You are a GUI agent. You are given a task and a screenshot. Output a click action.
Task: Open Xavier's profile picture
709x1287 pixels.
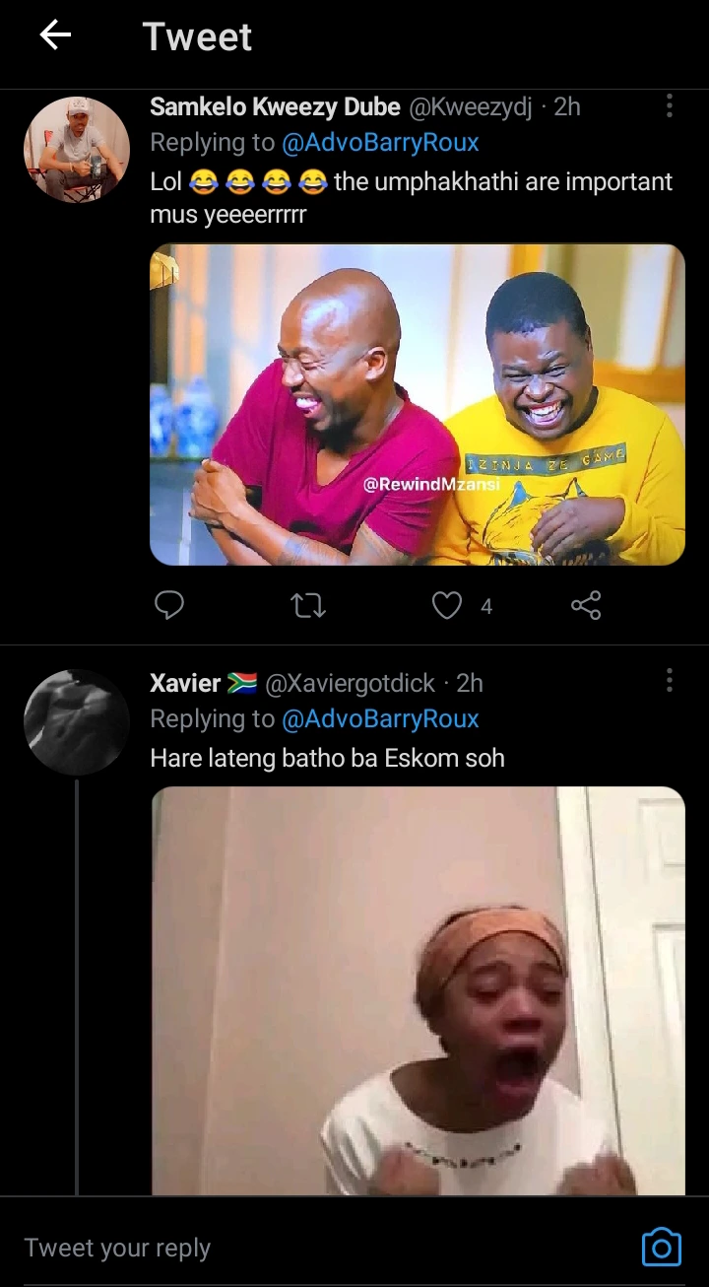pos(76,722)
